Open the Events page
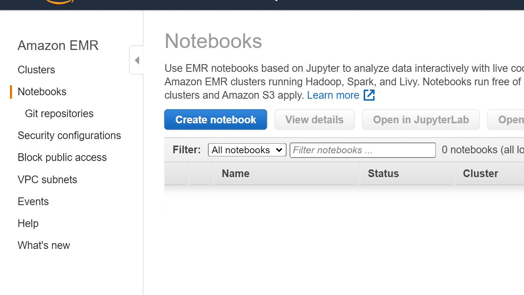 point(33,201)
